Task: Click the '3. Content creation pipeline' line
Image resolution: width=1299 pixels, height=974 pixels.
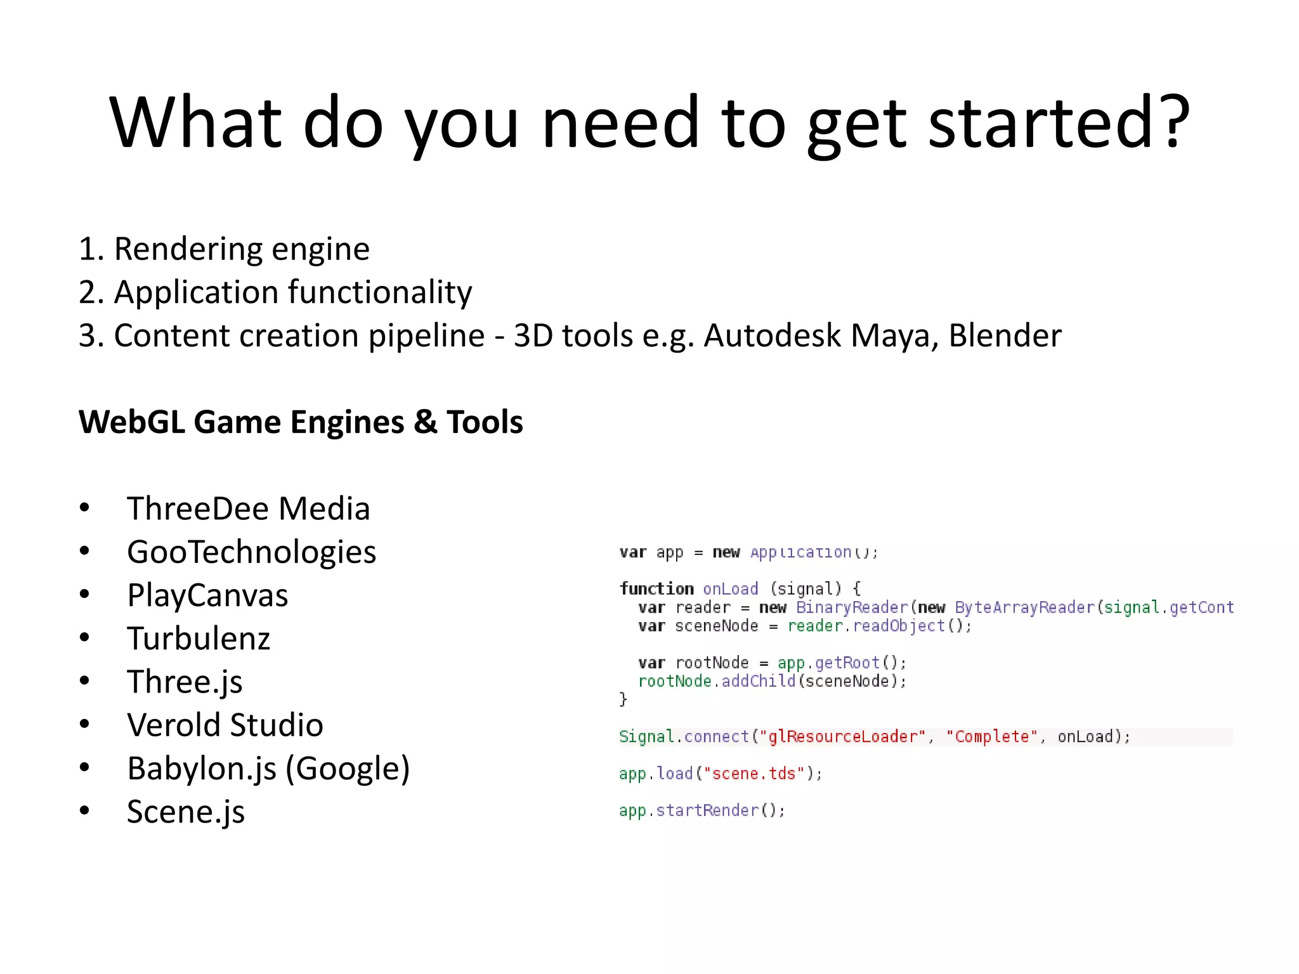Action: [x=570, y=335]
